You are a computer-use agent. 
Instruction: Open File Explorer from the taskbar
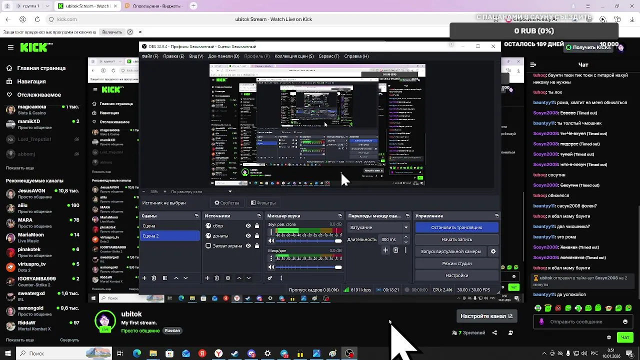(153, 353)
